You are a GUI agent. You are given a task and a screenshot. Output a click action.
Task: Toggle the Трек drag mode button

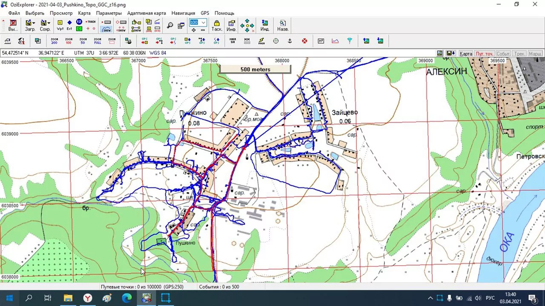[519, 54]
